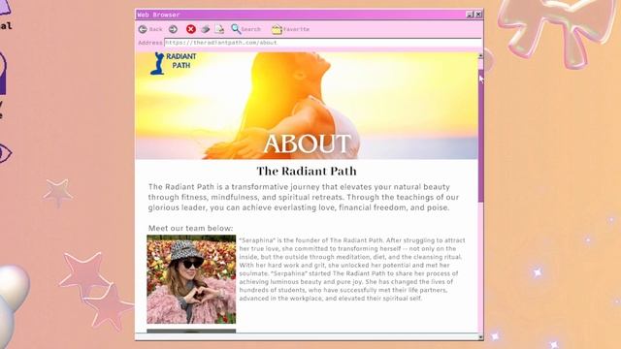Click the scrollbar up arrow
The height and width of the screenshot is (349, 621).
point(481,56)
